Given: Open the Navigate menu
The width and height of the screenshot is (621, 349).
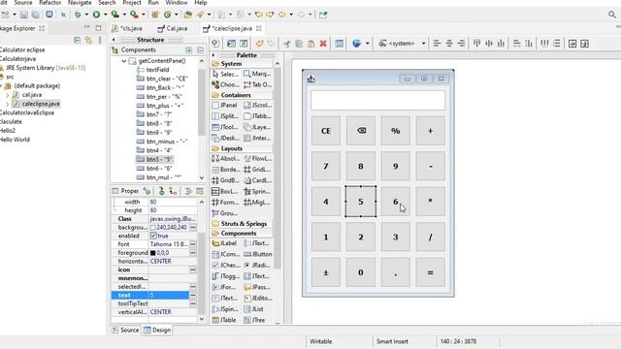Looking at the screenshot, I should 80,3.
